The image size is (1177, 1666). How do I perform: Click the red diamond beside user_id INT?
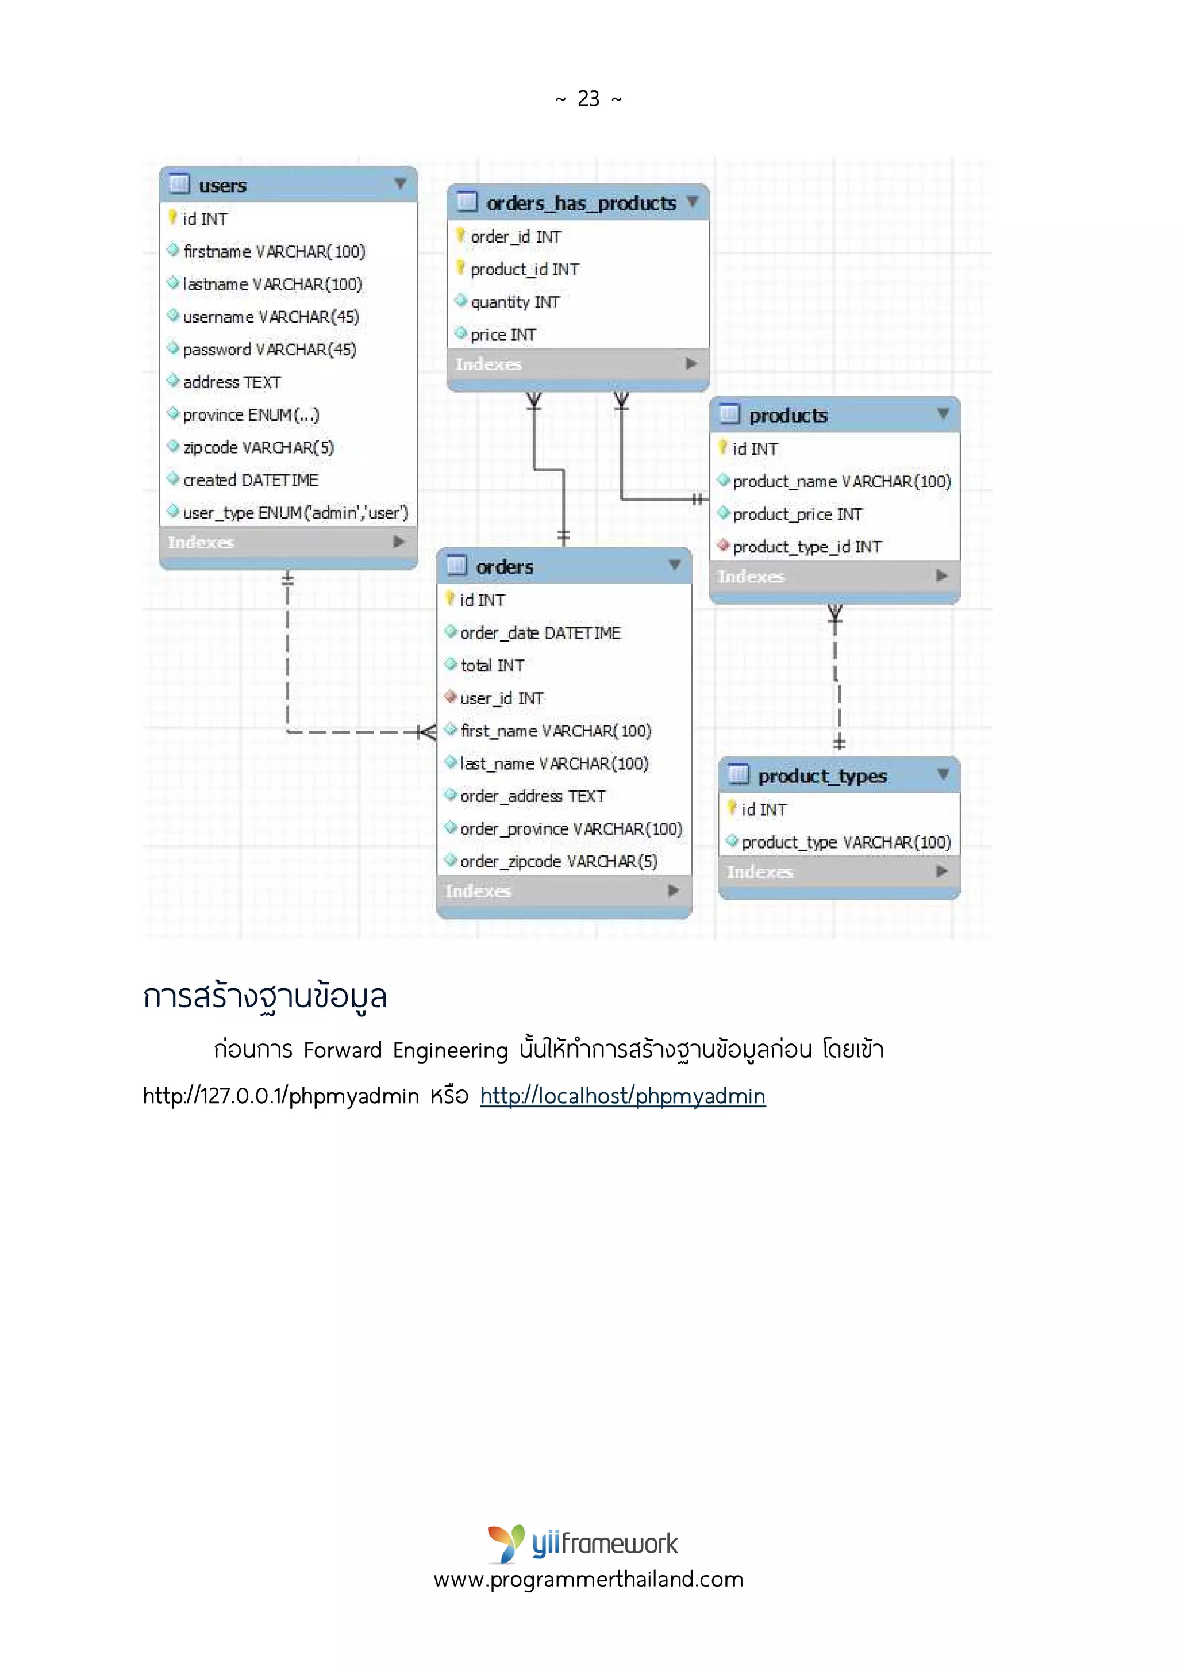click(x=451, y=697)
